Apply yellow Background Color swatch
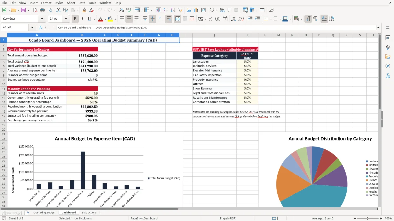Screen dimensions: 394x221 (110, 19)
